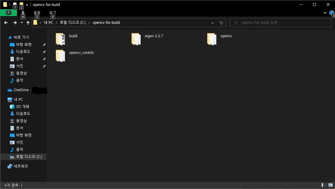This screenshot has width=335, height=189.
Task: Select 로컬 디스크 (C:) in navigation pane
Action: point(24,157)
